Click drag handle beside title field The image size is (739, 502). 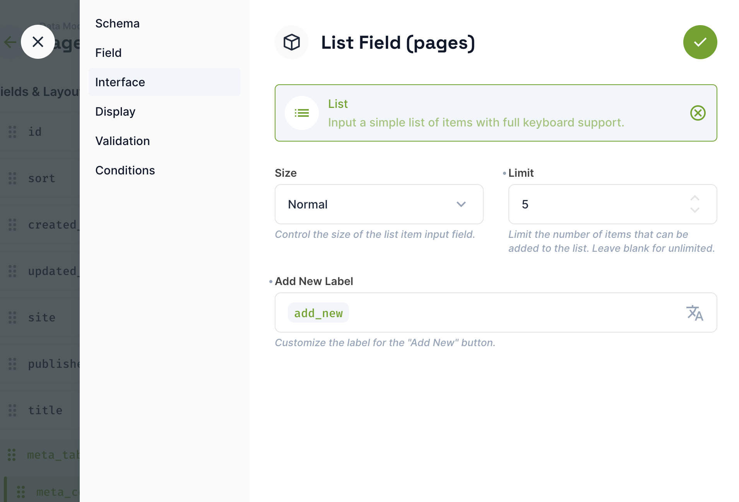tap(12, 410)
